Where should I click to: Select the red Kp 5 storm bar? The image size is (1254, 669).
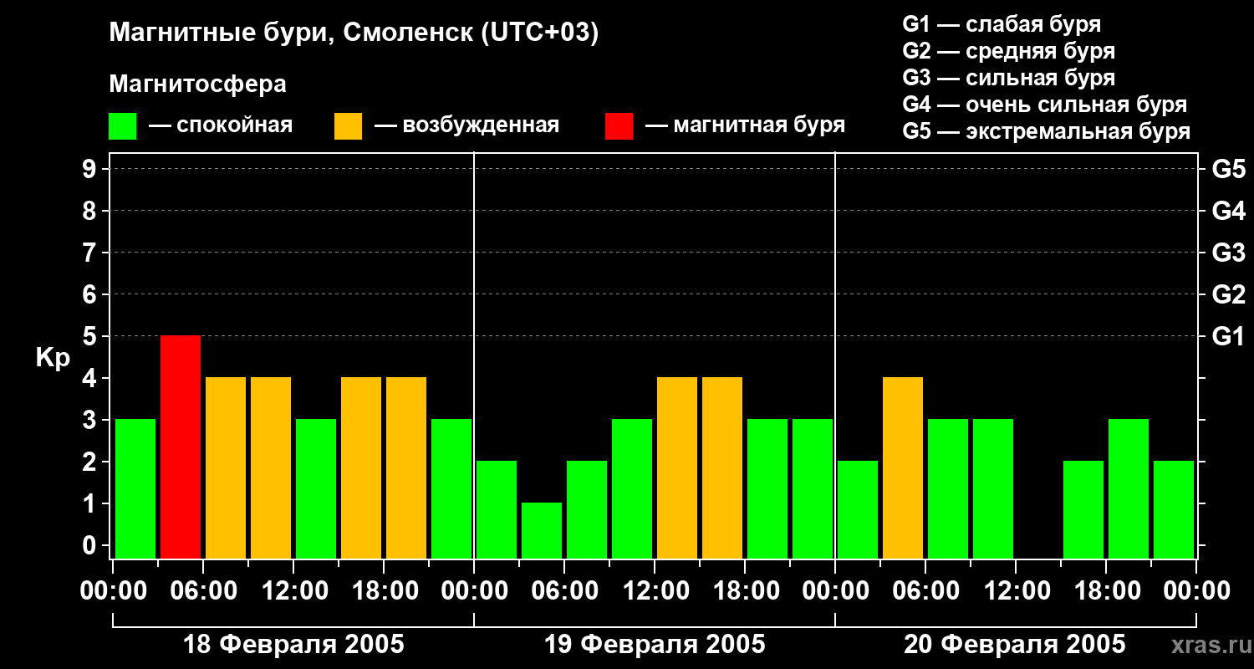(181, 447)
